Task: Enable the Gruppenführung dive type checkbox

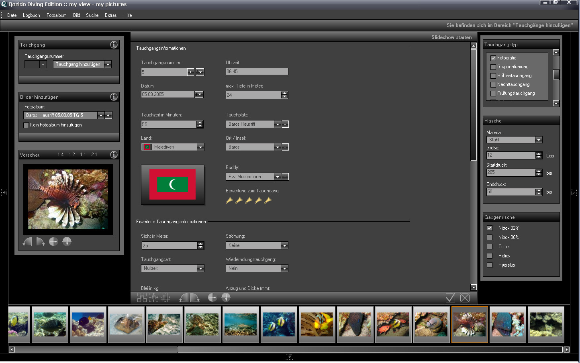Action: point(493,67)
